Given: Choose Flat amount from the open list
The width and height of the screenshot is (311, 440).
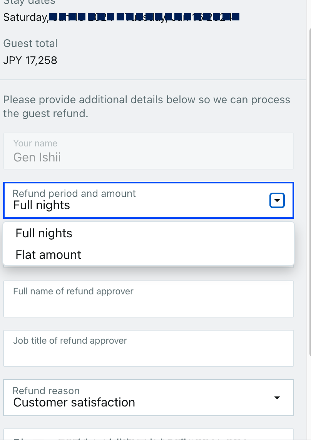Looking at the screenshot, I should (48, 255).
